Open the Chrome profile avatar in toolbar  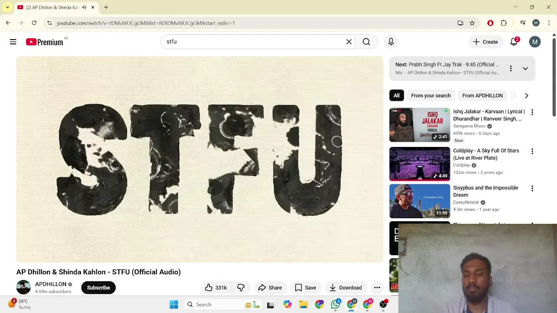[x=536, y=23]
